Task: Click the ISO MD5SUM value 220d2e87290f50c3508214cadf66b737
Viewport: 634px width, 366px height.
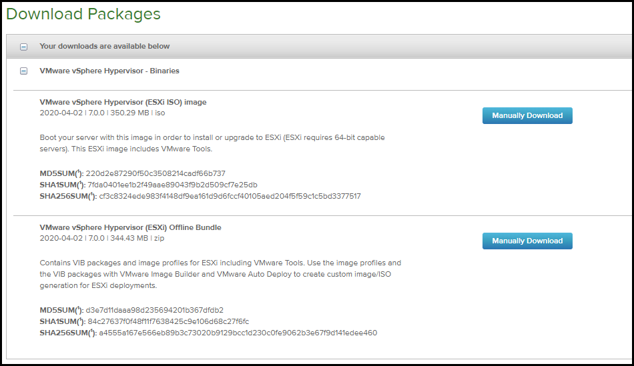Action: (155, 173)
